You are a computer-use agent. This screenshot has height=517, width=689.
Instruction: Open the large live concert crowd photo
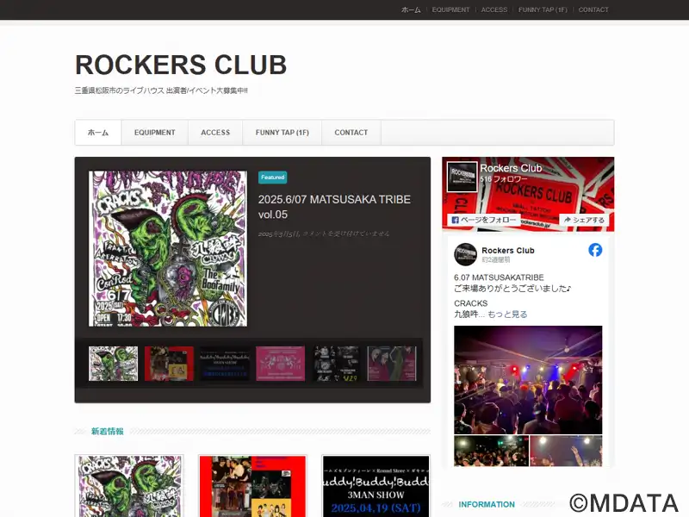point(528,380)
